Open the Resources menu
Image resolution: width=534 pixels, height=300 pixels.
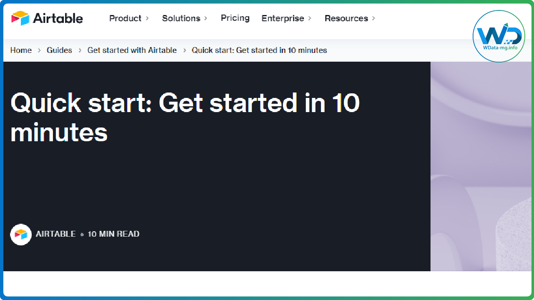point(346,18)
